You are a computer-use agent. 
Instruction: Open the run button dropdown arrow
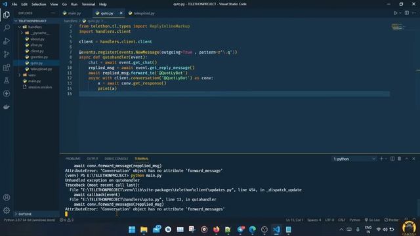click(x=400, y=13)
